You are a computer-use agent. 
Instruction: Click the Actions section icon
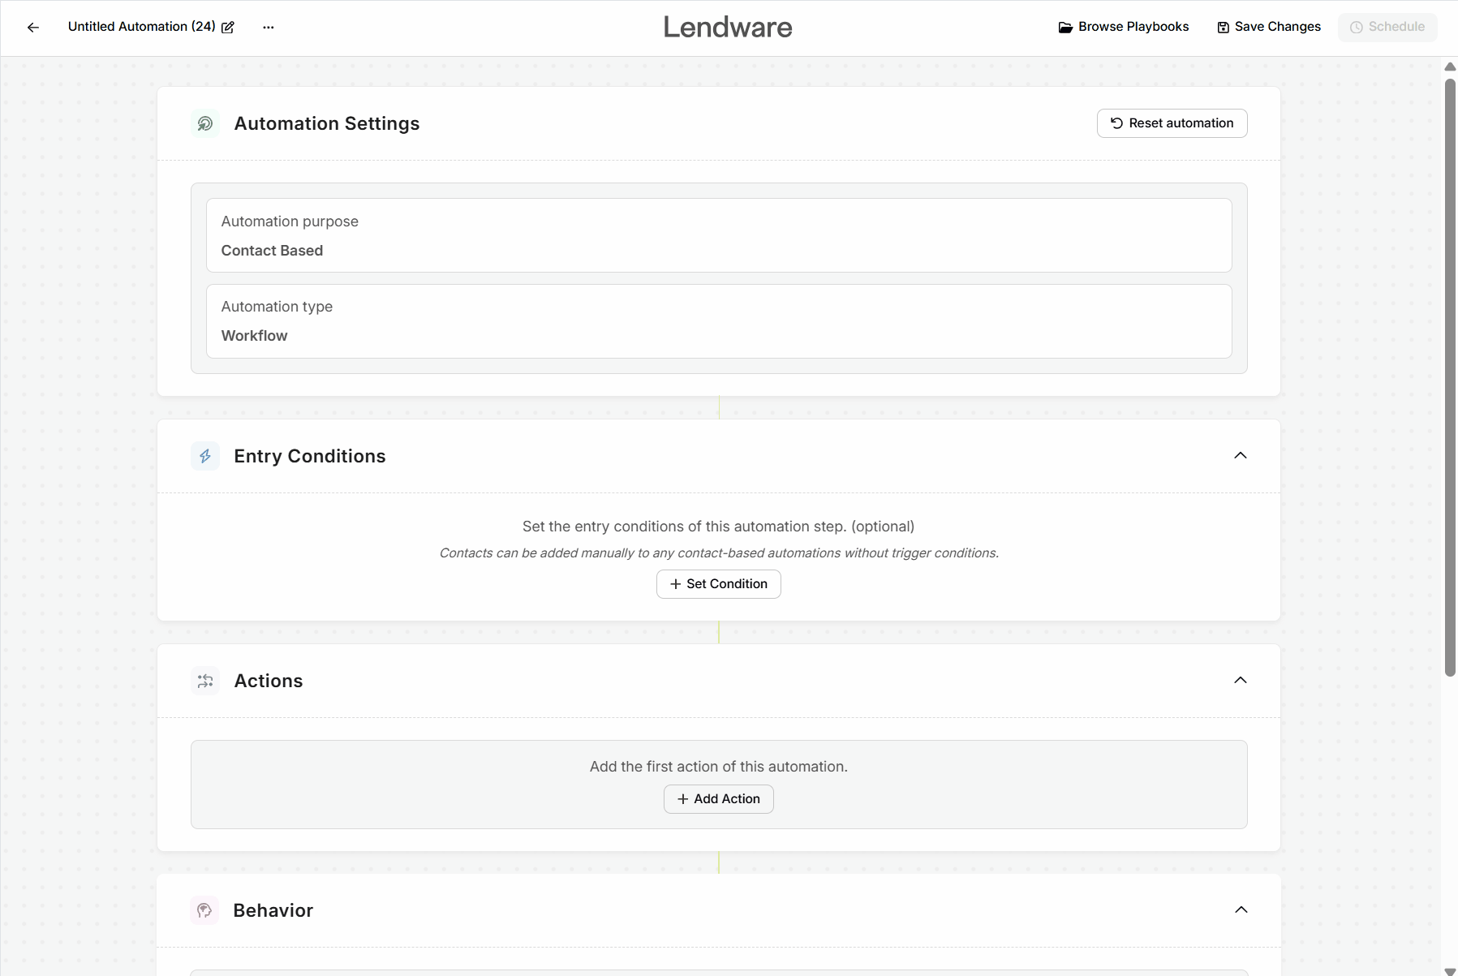(205, 681)
